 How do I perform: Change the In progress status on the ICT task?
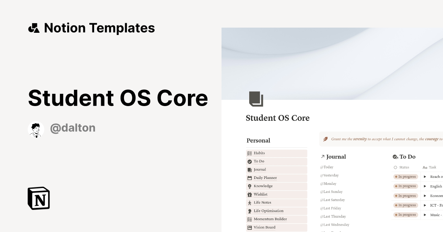pos(405,205)
